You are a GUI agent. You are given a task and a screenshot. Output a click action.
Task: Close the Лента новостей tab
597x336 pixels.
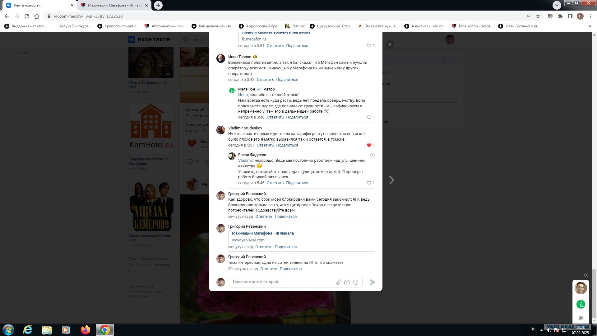(72, 5)
